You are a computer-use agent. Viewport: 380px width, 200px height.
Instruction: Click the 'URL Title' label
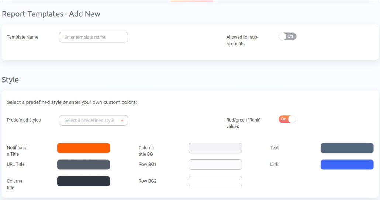click(15, 164)
